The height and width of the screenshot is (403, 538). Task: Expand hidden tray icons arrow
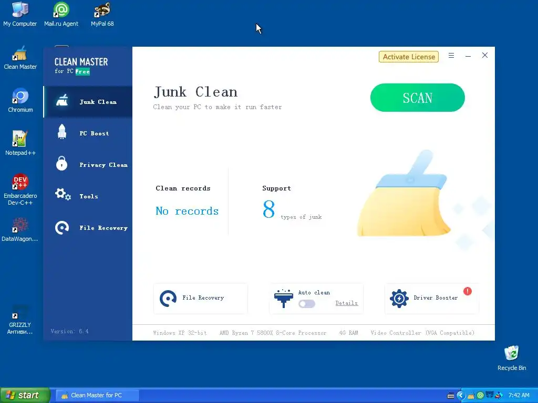(461, 396)
